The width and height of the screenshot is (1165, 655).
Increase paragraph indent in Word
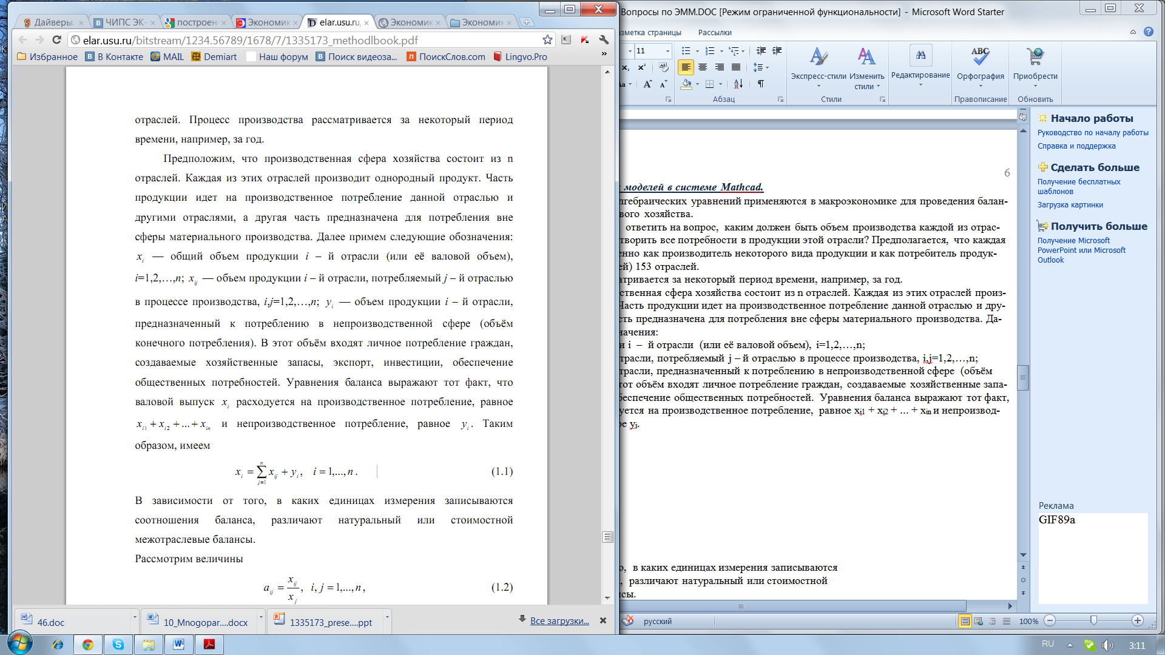pos(777,51)
